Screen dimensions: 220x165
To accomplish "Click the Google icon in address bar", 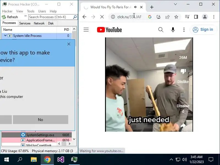I will pyautogui.click(x=150, y=17).
